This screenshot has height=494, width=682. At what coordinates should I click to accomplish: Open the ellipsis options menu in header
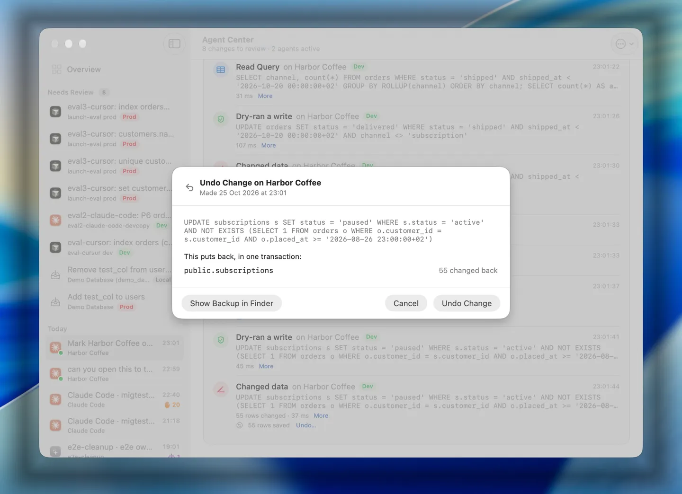point(624,44)
